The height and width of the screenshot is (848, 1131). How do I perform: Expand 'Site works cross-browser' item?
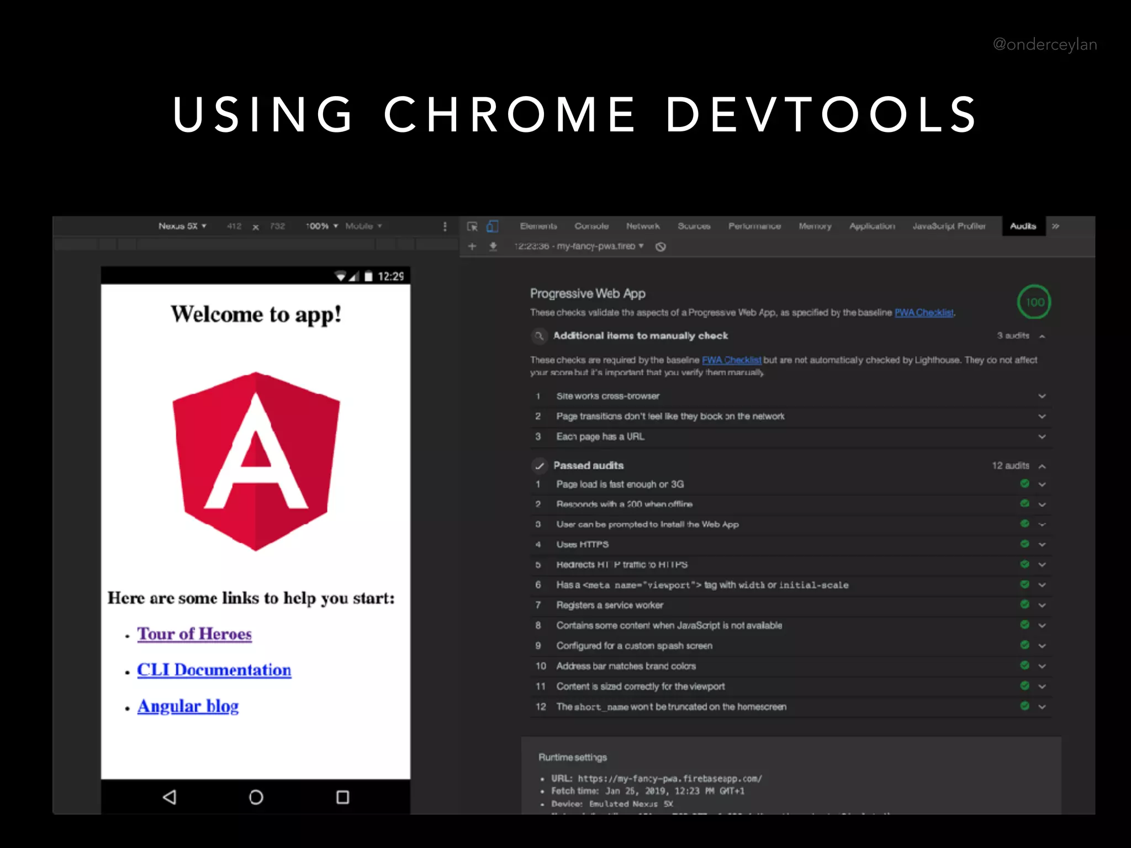click(1042, 396)
